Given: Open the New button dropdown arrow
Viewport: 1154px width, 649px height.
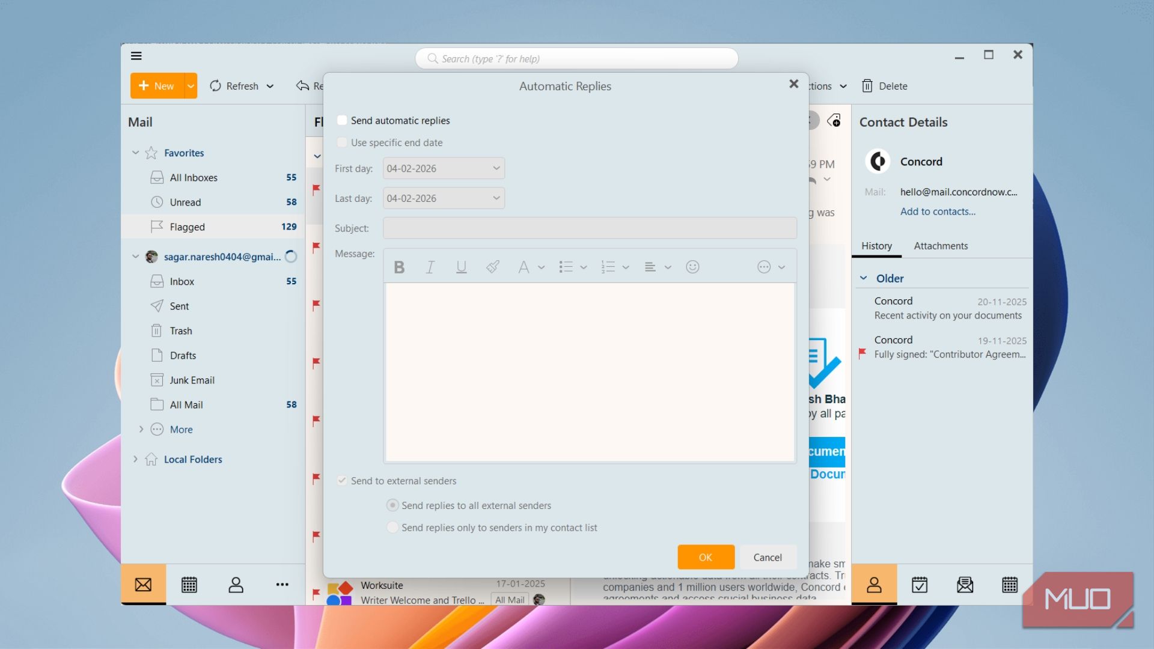Looking at the screenshot, I should click(x=191, y=86).
